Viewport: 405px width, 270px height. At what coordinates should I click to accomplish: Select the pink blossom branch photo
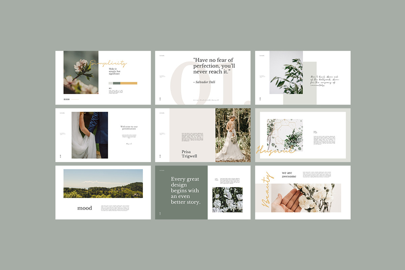[81, 72]
